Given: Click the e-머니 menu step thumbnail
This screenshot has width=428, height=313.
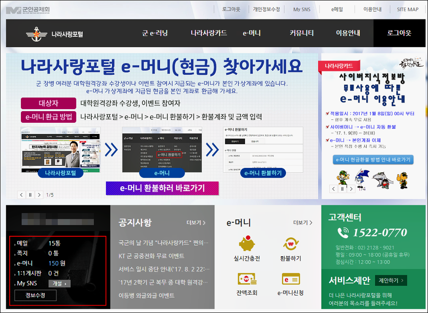Looking at the screenshot, I should coord(162,149).
